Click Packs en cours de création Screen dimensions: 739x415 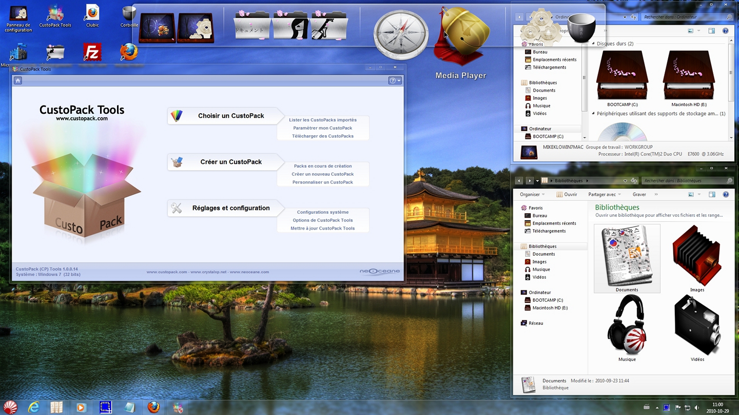point(323,166)
